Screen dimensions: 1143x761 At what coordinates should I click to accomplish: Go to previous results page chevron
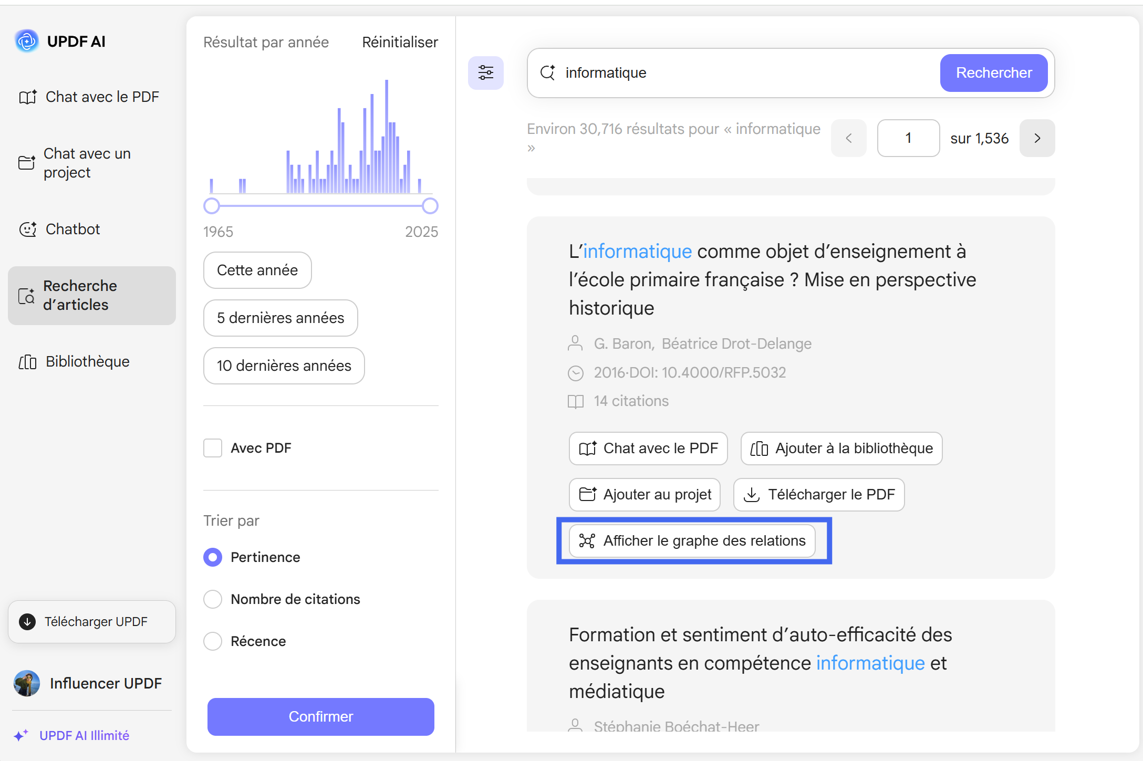[x=849, y=139]
